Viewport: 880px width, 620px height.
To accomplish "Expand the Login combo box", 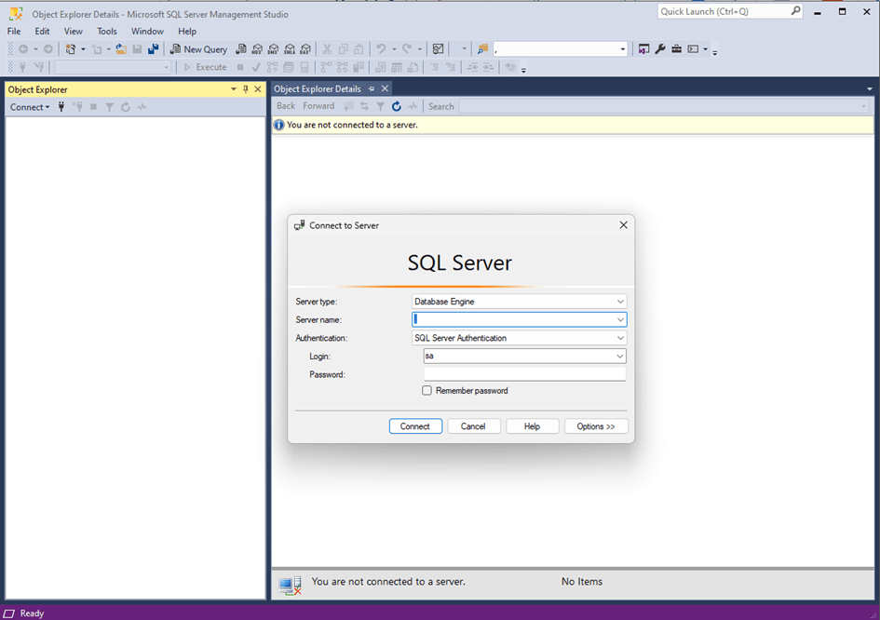I will tap(619, 356).
